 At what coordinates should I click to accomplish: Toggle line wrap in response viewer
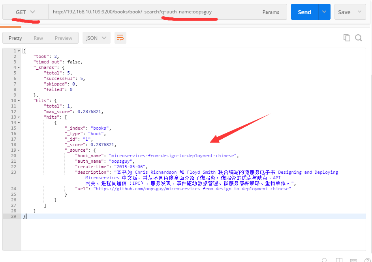coord(120,38)
